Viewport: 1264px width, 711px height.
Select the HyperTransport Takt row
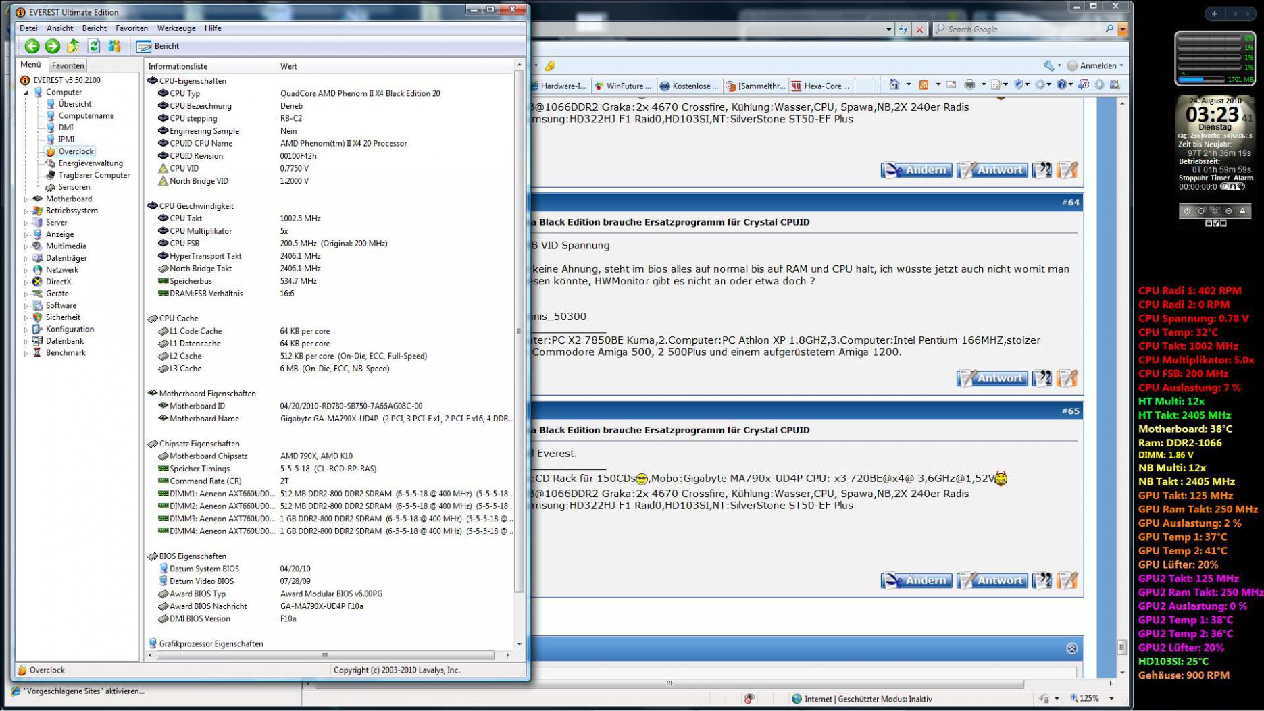(330, 256)
